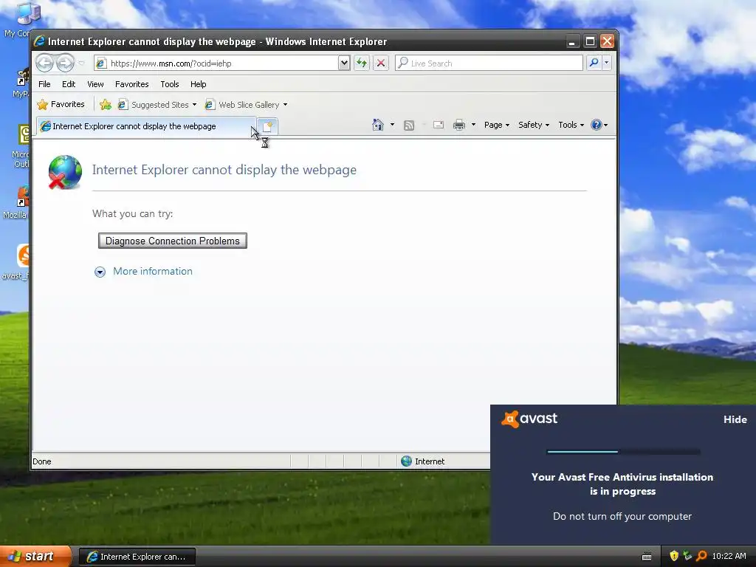Click the Forward navigation arrow button
Image resolution: width=756 pixels, height=567 pixels.
click(x=65, y=63)
